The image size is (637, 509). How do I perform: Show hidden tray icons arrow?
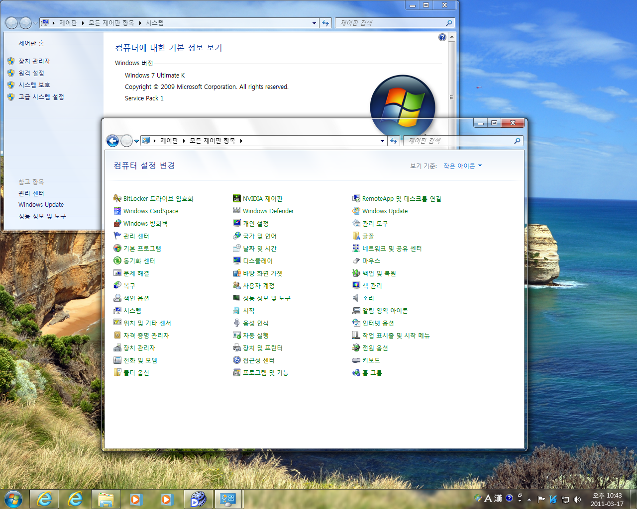coord(529,499)
